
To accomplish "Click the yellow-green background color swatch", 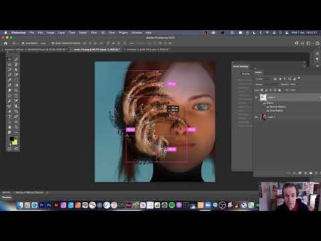I will click(x=15, y=142).
